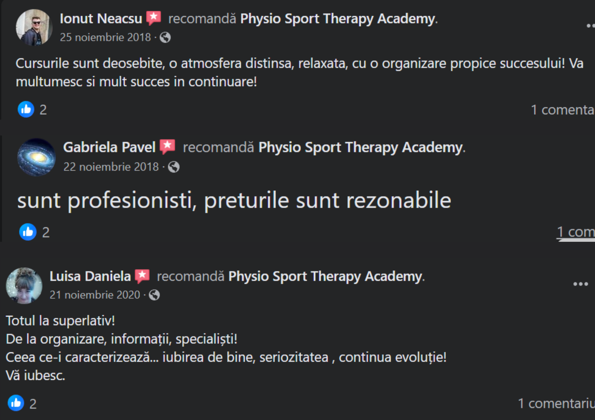Click the recommendation star badge next to Gabriela Pavel
595x420 pixels.
tap(167, 146)
